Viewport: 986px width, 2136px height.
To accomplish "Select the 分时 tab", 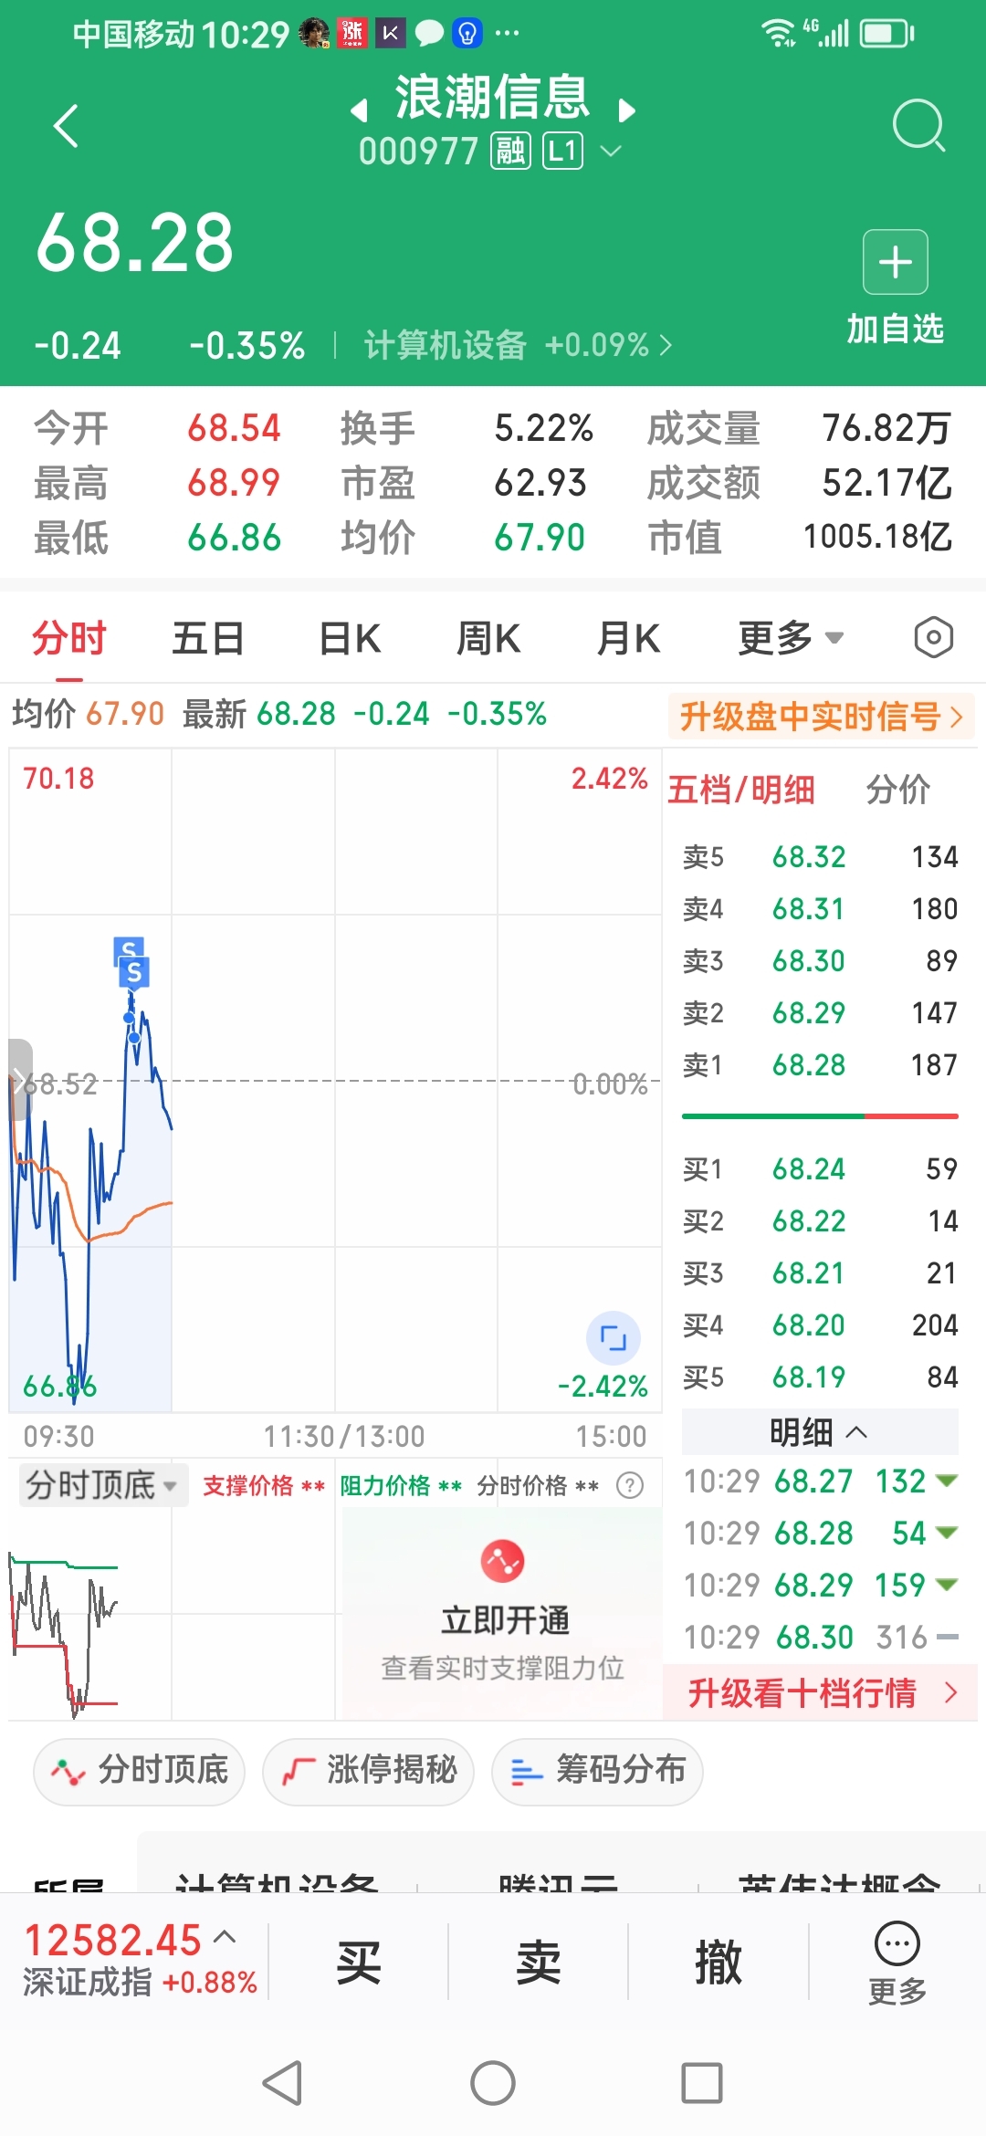I will [69, 637].
